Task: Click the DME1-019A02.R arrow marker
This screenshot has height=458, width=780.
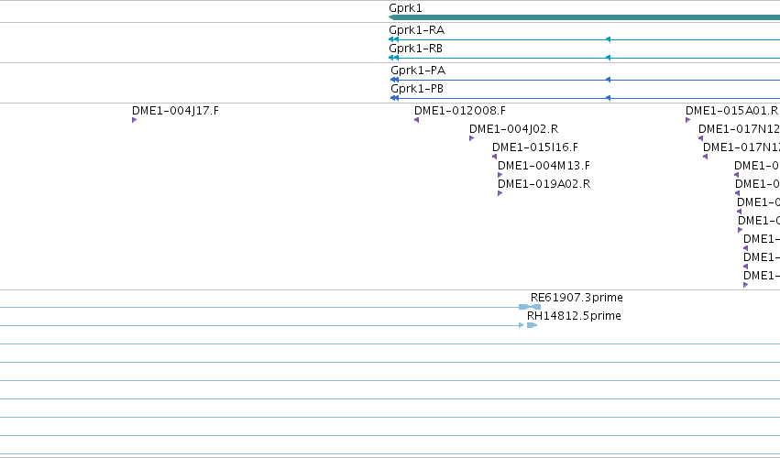Action: click(x=500, y=193)
